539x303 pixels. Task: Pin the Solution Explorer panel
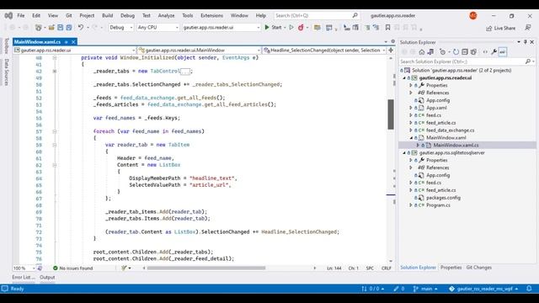click(x=526, y=42)
